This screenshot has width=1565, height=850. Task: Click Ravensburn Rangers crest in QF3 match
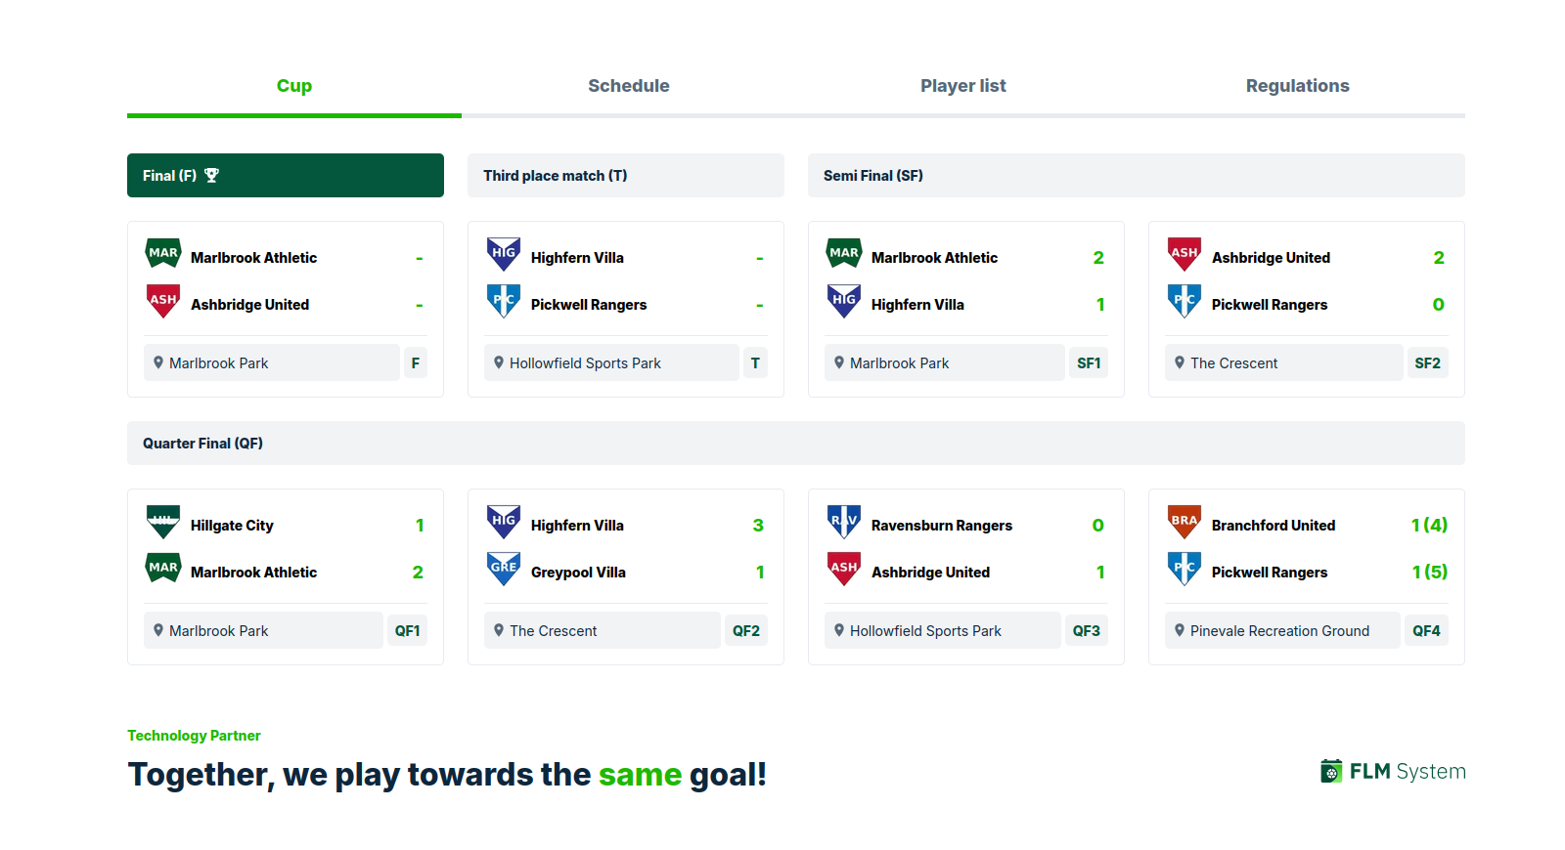coord(844,522)
